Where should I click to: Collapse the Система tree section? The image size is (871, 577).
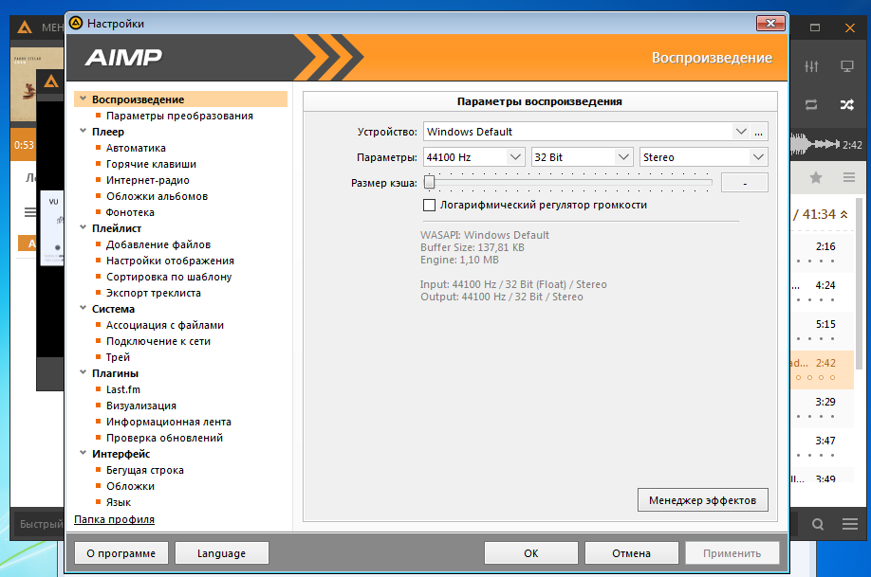(x=83, y=308)
